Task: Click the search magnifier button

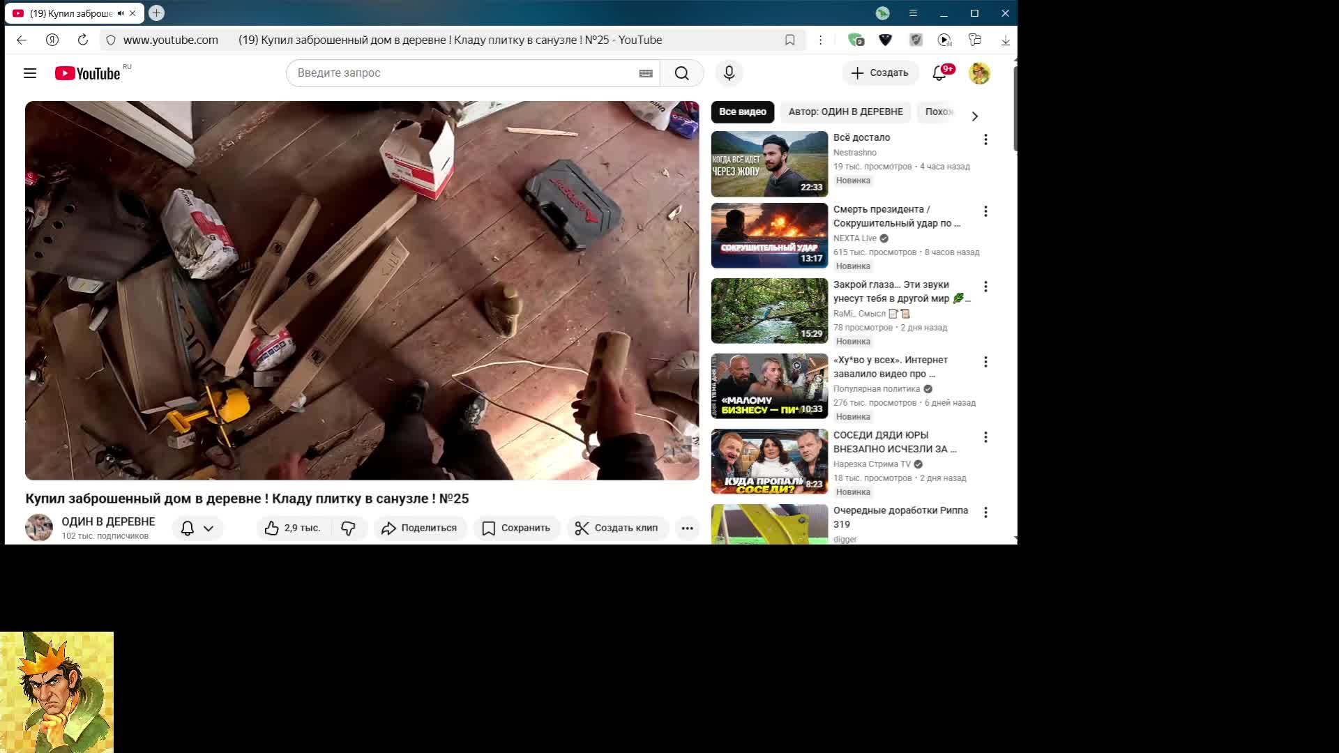Action: pos(681,73)
